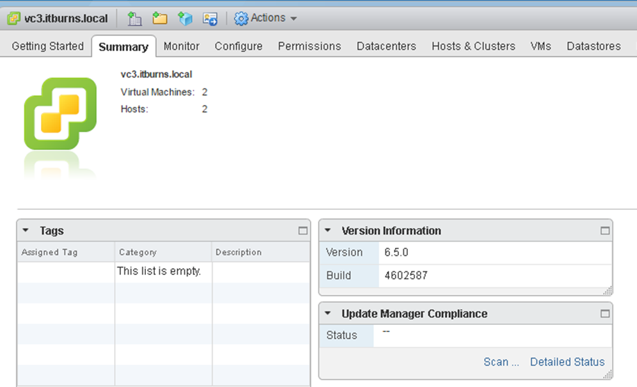
Task: Go to the Permissions tab
Action: (309, 46)
